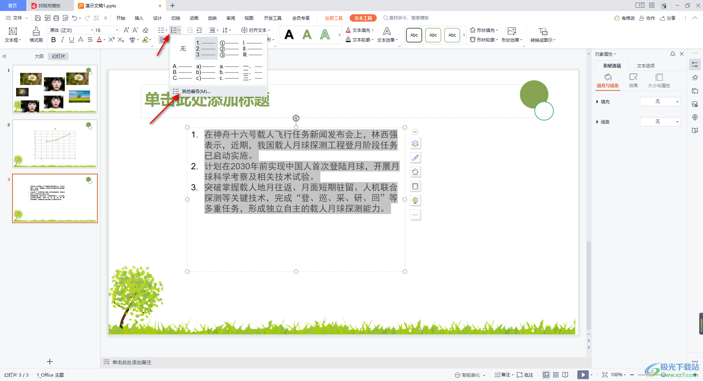The width and height of the screenshot is (703, 381).
Task: Open the Effects section icon
Action: point(633,81)
